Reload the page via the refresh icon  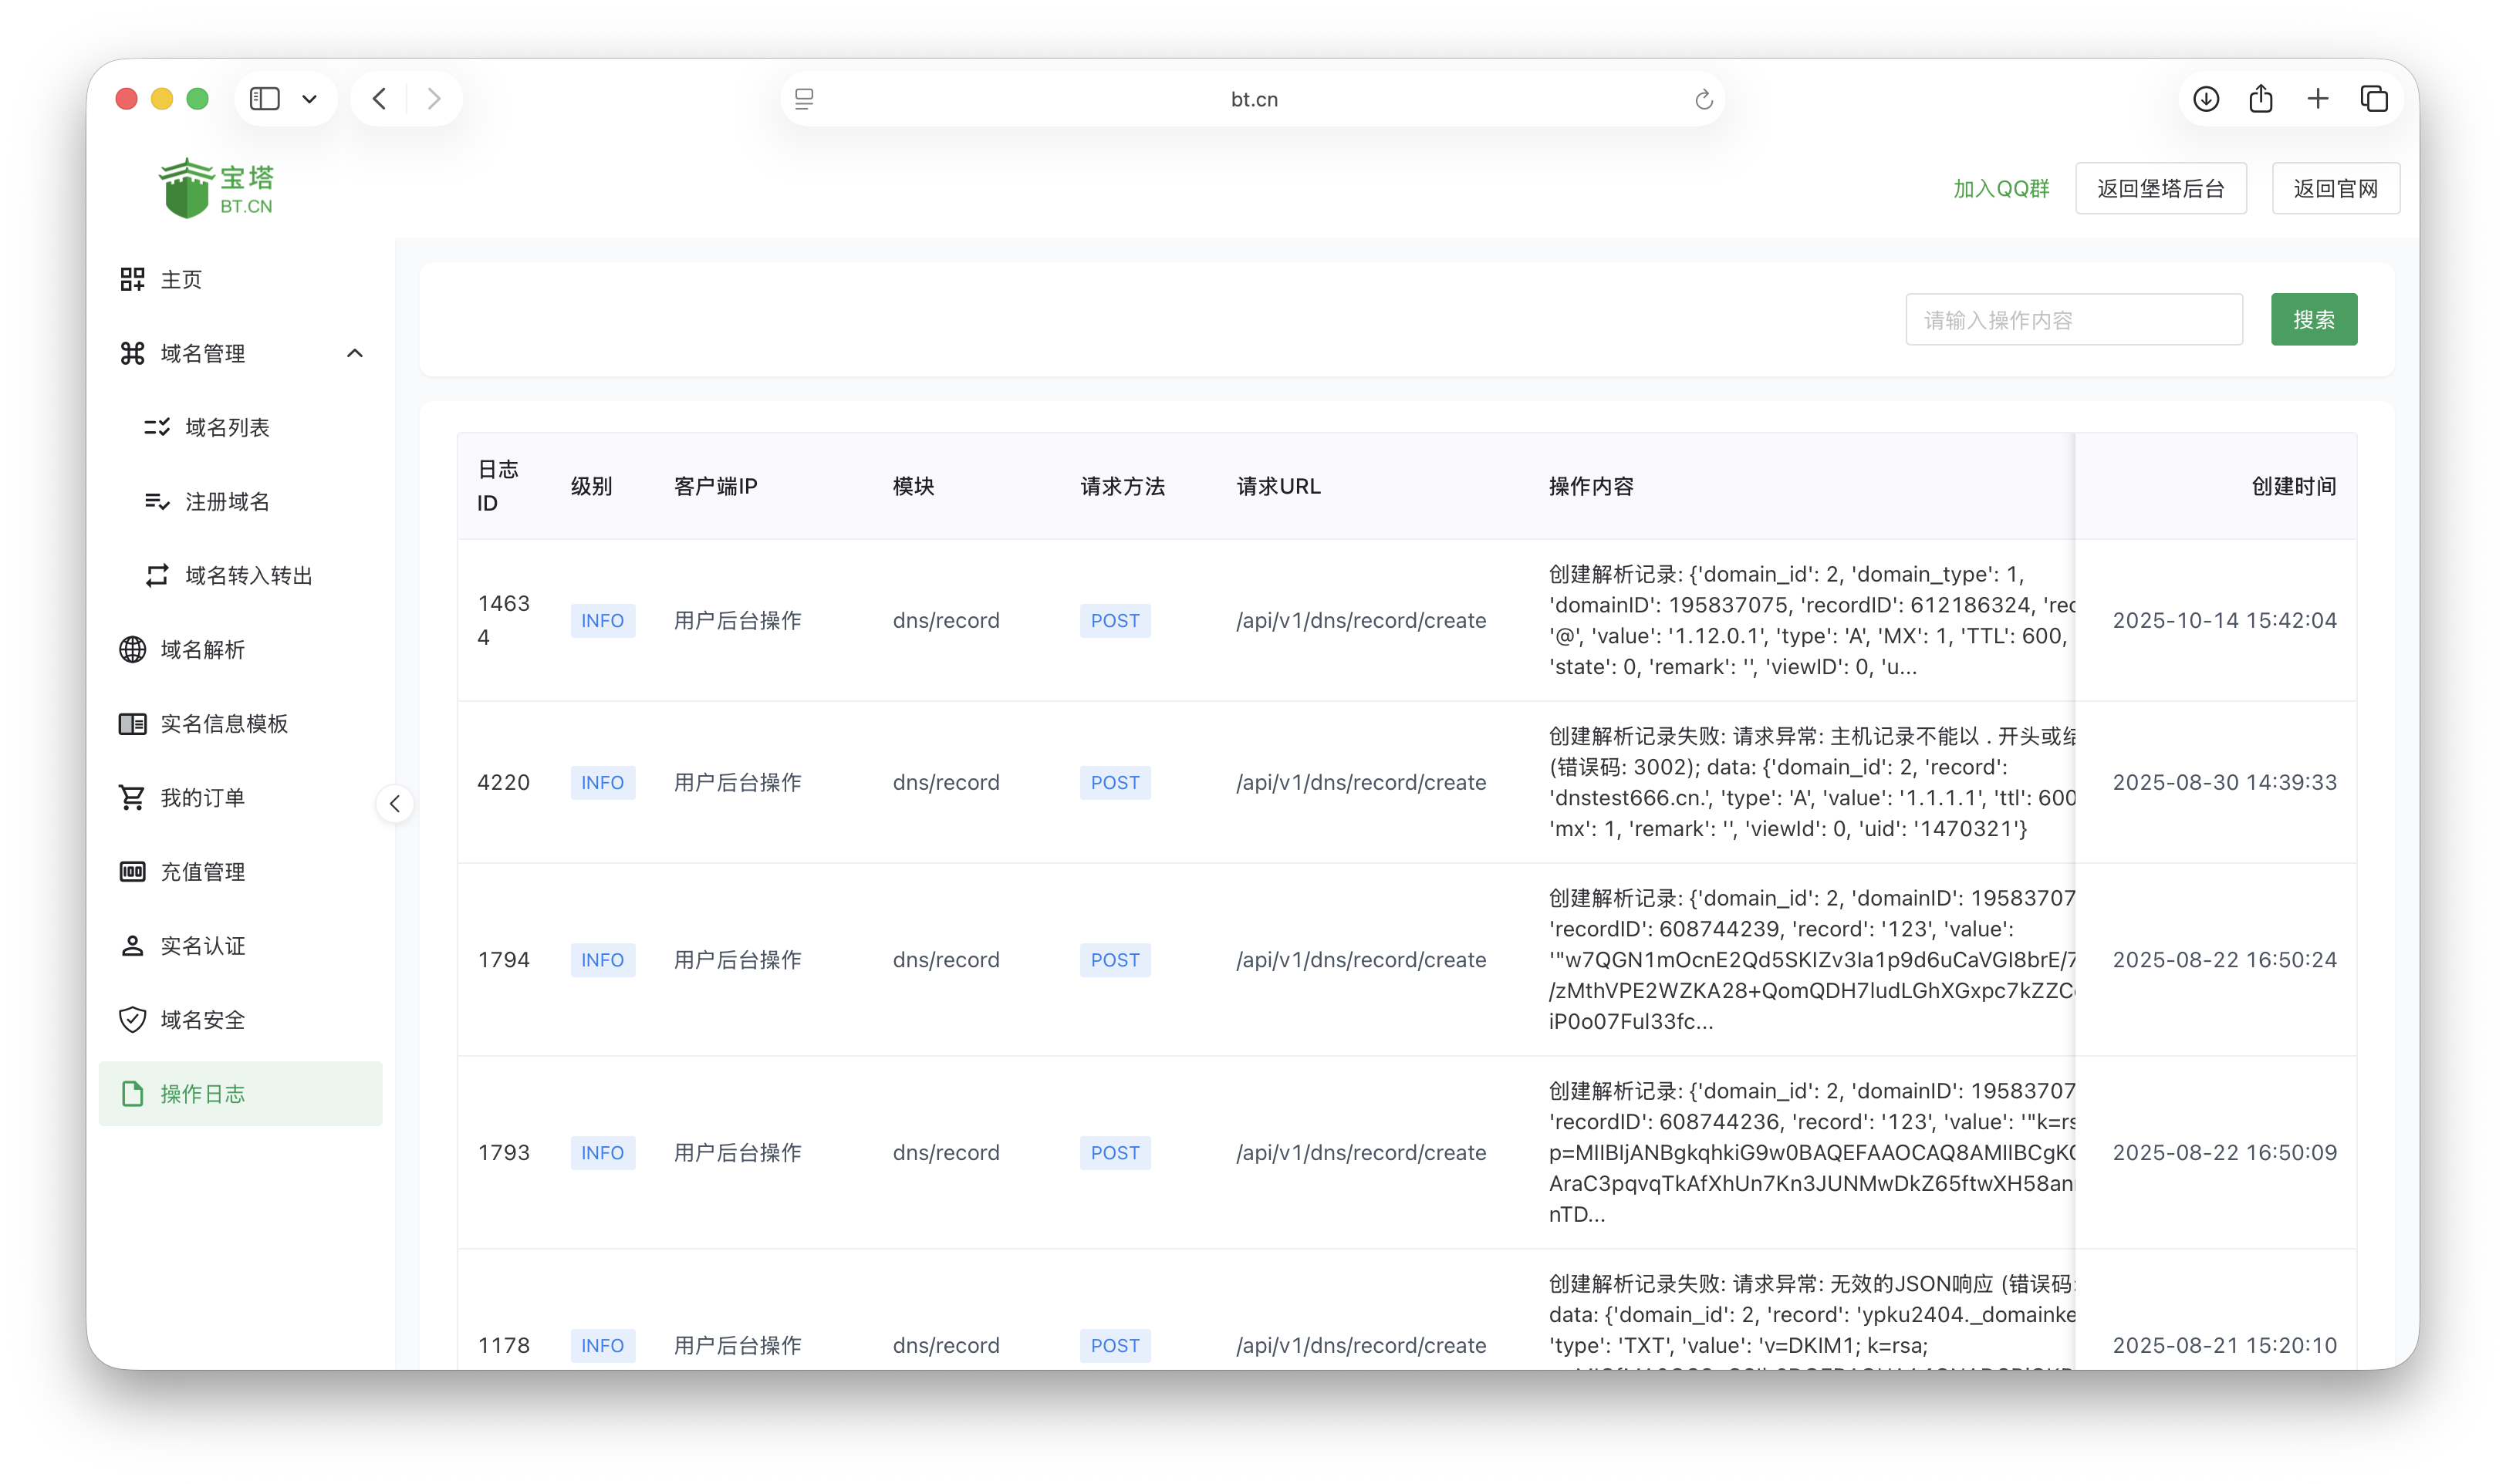click(1704, 99)
